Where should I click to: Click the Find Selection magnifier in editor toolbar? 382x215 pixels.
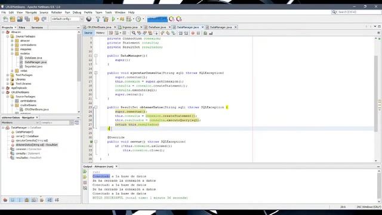[x=134, y=33]
